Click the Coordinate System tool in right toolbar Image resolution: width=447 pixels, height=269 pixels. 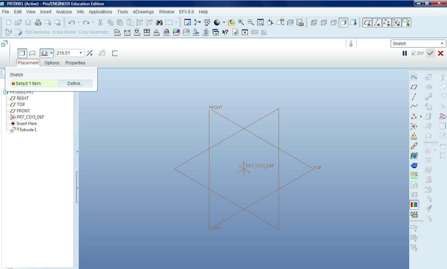click(414, 126)
